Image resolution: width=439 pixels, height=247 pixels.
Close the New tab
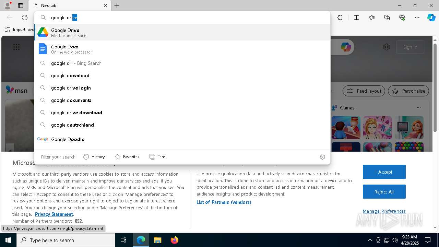(x=105, y=5)
